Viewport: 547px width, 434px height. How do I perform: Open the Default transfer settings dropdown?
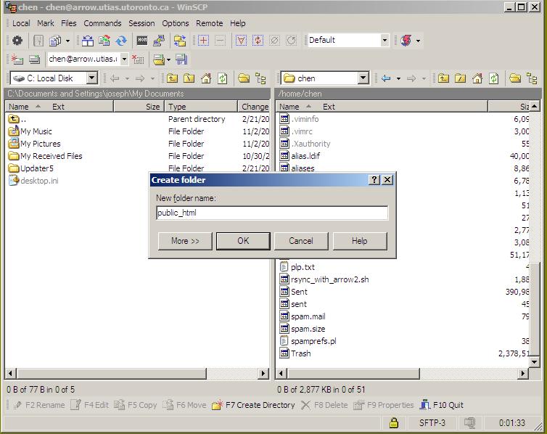pos(384,41)
